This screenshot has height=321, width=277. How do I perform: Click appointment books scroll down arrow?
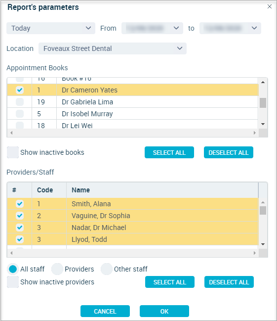point(263,124)
